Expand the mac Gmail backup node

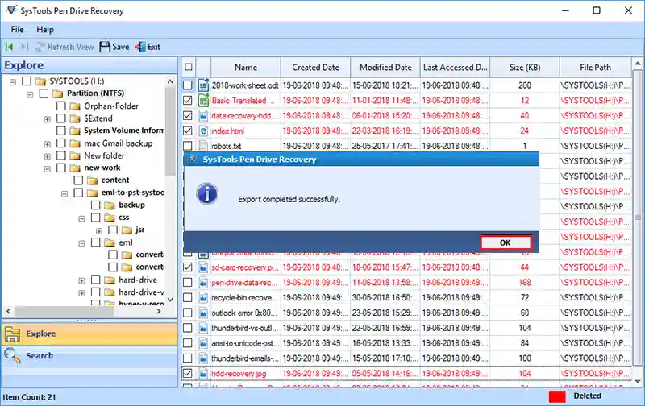(48, 144)
